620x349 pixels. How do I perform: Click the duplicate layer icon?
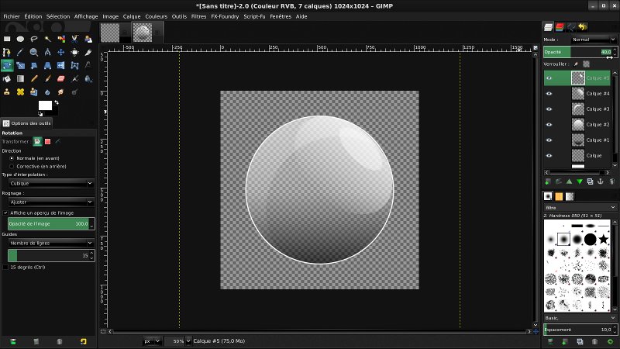[590, 181]
